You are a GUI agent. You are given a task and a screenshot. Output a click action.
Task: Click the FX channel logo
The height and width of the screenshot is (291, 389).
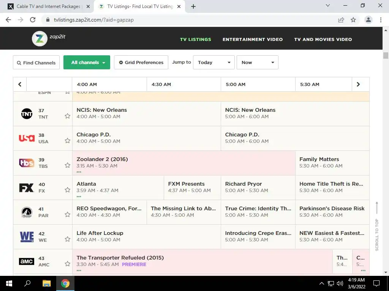pos(26,188)
